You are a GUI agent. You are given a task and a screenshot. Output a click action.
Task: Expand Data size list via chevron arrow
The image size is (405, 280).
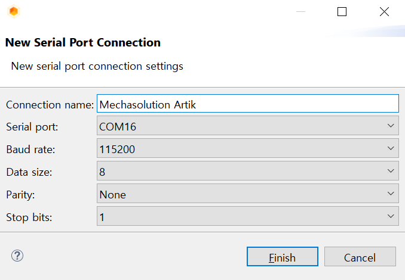391,171
